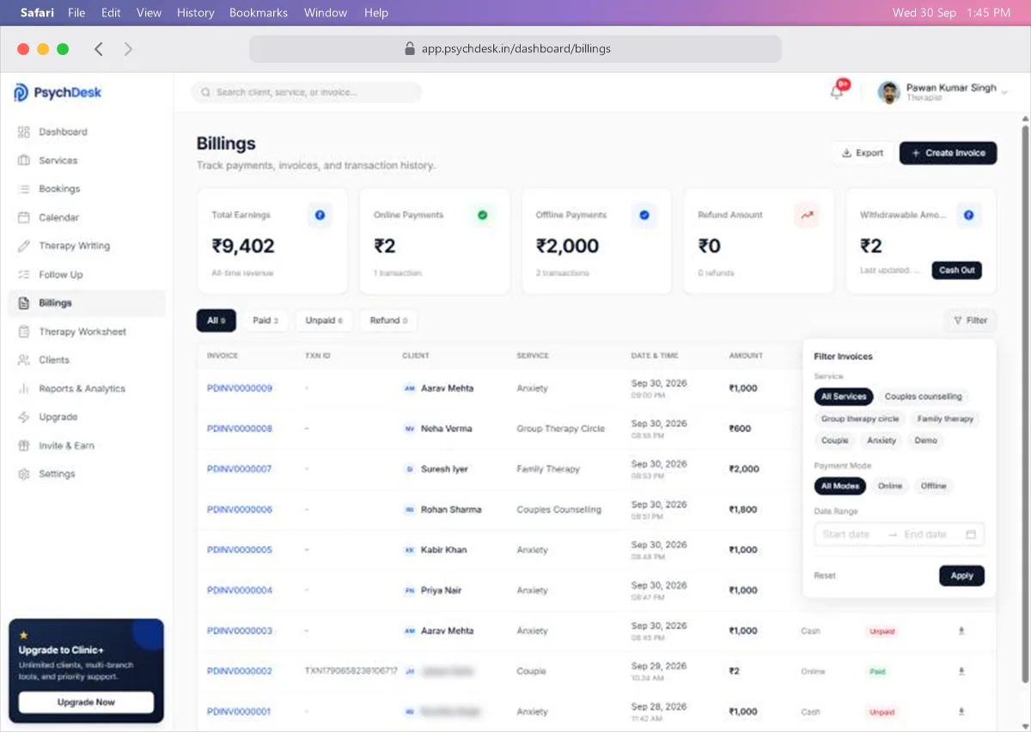Open the Pawan Kumar Singh profile dropdown
1031x732 pixels.
click(x=943, y=92)
